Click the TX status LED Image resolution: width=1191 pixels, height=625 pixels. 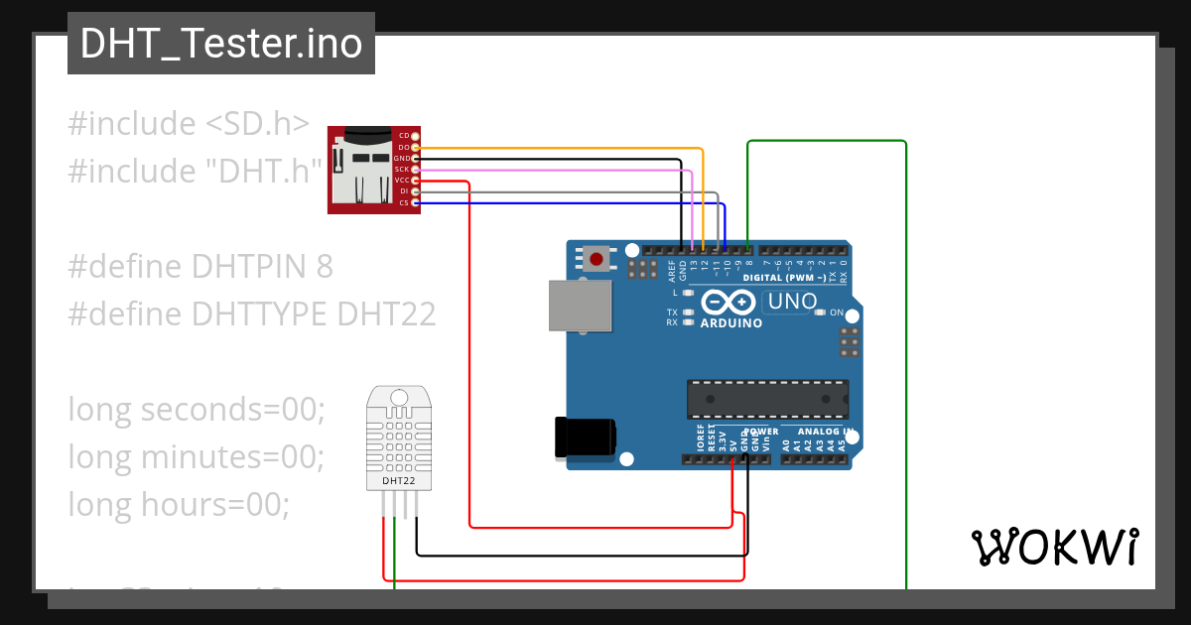pyautogui.click(x=688, y=312)
